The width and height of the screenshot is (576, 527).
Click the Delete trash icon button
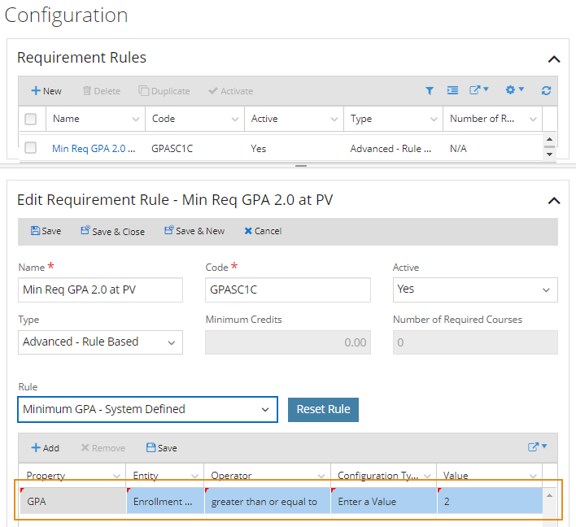point(102,91)
